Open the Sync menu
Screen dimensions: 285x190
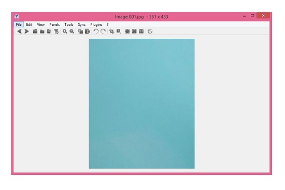click(81, 24)
